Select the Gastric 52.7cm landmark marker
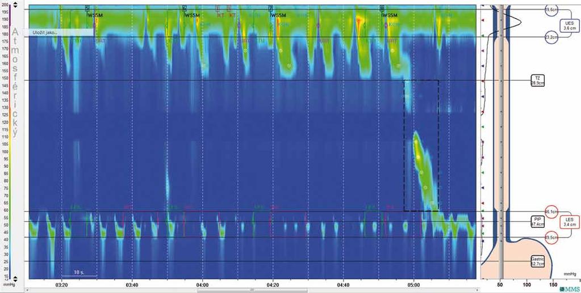 [x=537, y=262]
